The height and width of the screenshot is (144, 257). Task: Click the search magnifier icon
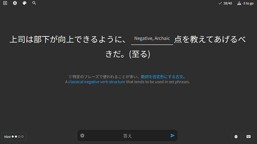(x=34, y=3)
